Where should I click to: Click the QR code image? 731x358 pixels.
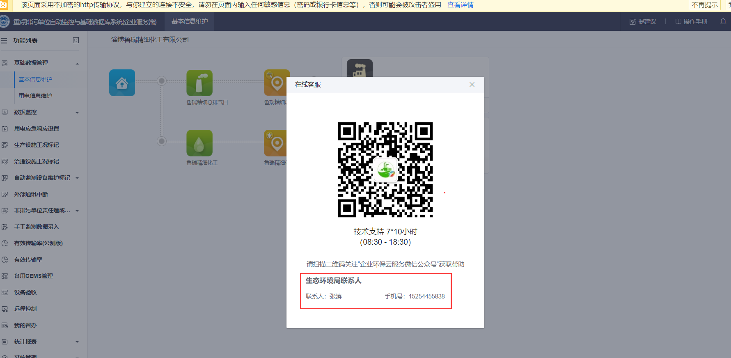pyautogui.click(x=385, y=170)
